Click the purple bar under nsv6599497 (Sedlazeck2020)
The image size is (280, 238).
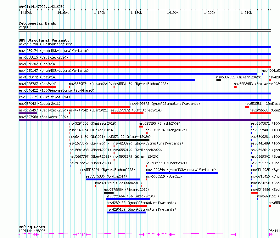pos(28,113)
